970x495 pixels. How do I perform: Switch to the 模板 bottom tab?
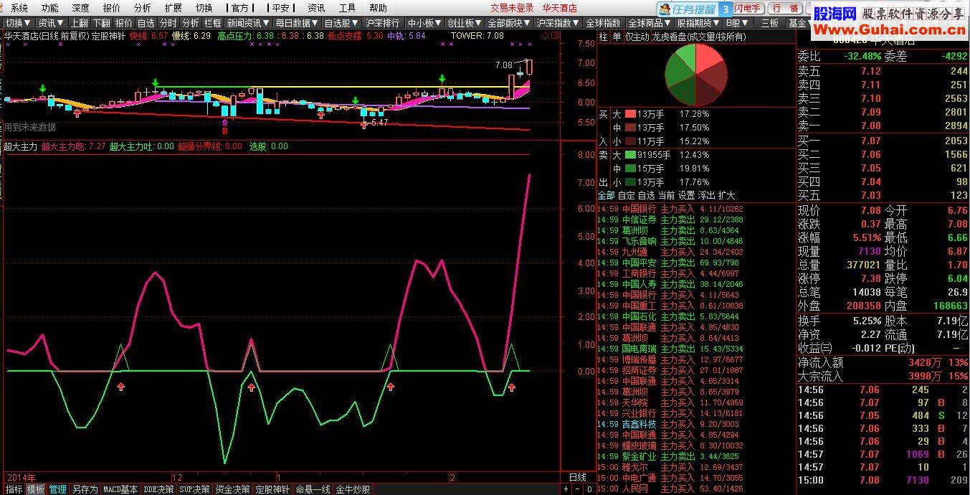point(35,489)
